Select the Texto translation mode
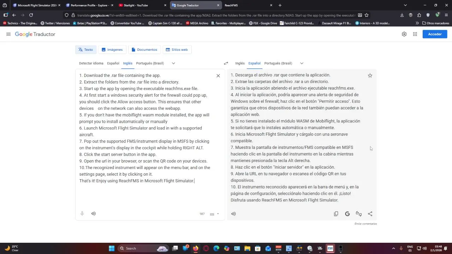 [x=85, y=50]
